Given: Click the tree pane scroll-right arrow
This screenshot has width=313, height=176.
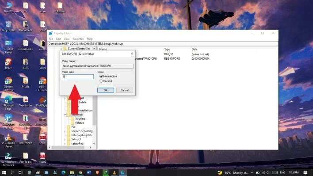Looking at the screenshot, I should coord(91,147).
